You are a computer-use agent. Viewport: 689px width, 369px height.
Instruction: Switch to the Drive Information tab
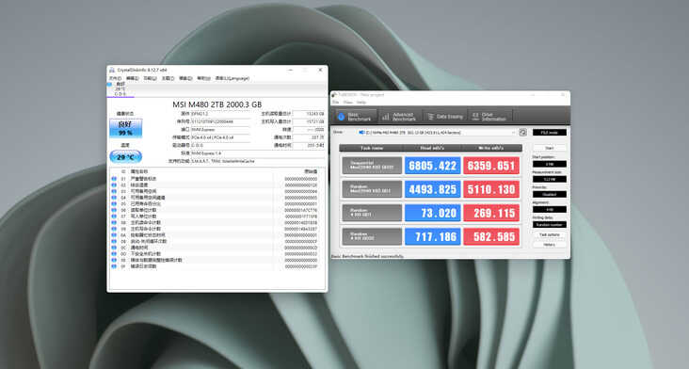489,117
